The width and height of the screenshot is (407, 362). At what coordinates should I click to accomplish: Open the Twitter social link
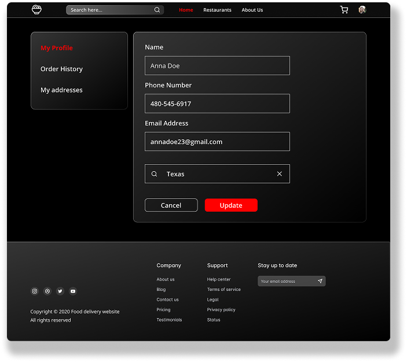pyautogui.click(x=60, y=291)
